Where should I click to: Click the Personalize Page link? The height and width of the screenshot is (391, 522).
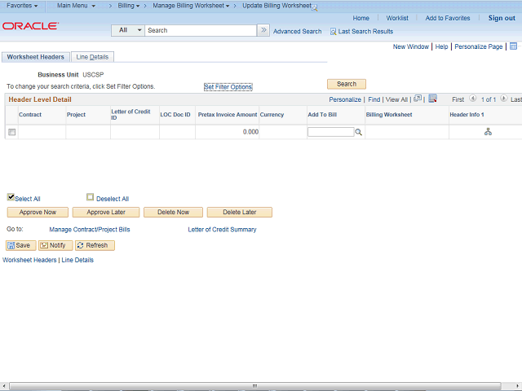(x=479, y=46)
